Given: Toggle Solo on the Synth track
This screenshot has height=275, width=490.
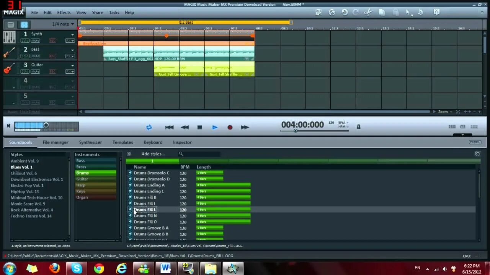Looking at the screenshot, I should point(25,40).
